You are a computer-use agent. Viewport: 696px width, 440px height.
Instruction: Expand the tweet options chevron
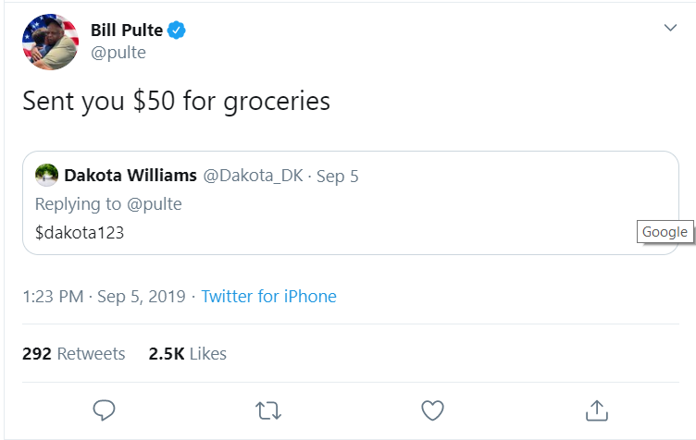tap(671, 29)
